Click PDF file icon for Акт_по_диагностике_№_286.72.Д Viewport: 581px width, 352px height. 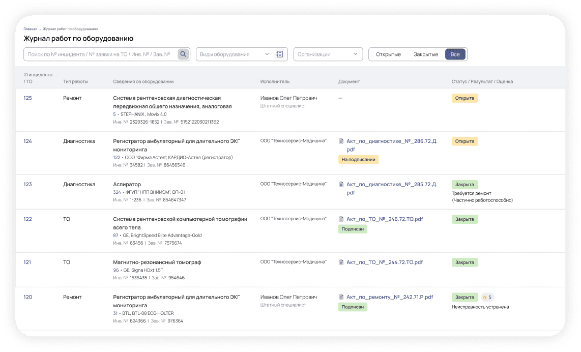point(341,141)
